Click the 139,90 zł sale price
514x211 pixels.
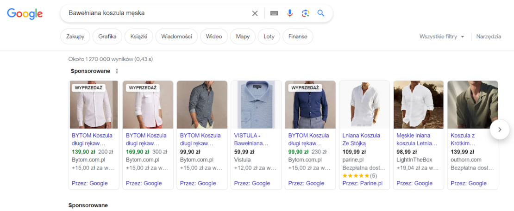[83, 152]
